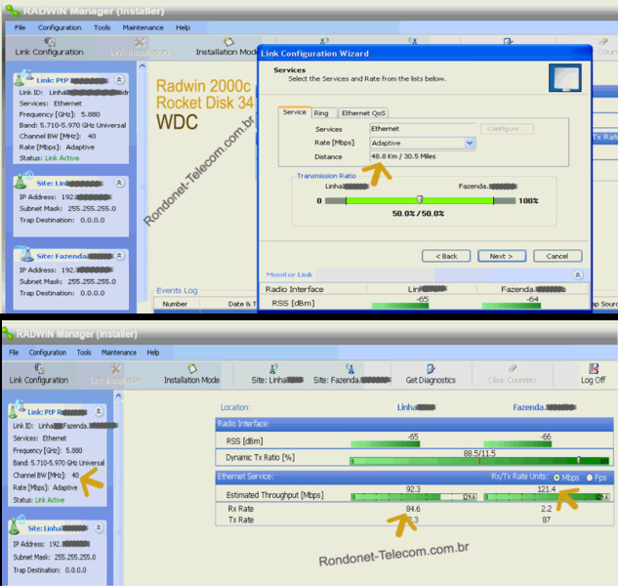
Task: Open File menu in lower window
Action: [14, 353]
